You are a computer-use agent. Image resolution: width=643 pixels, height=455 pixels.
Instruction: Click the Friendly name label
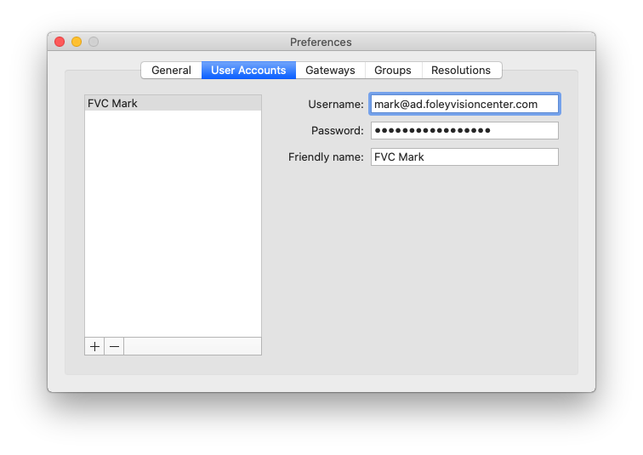pos(326,157)
